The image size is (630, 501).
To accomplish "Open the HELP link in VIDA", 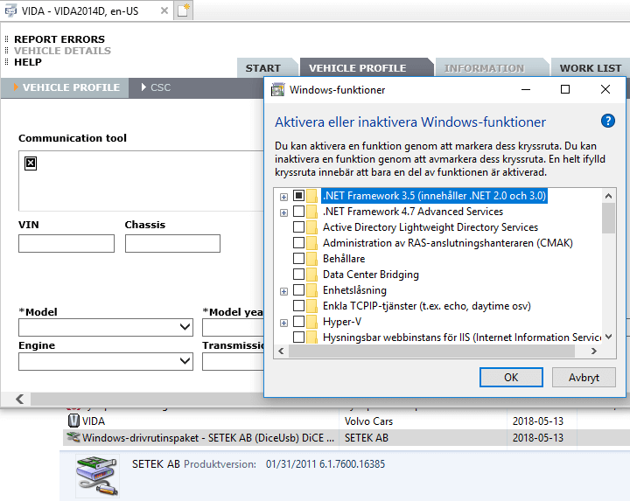I will click(28, 62).
